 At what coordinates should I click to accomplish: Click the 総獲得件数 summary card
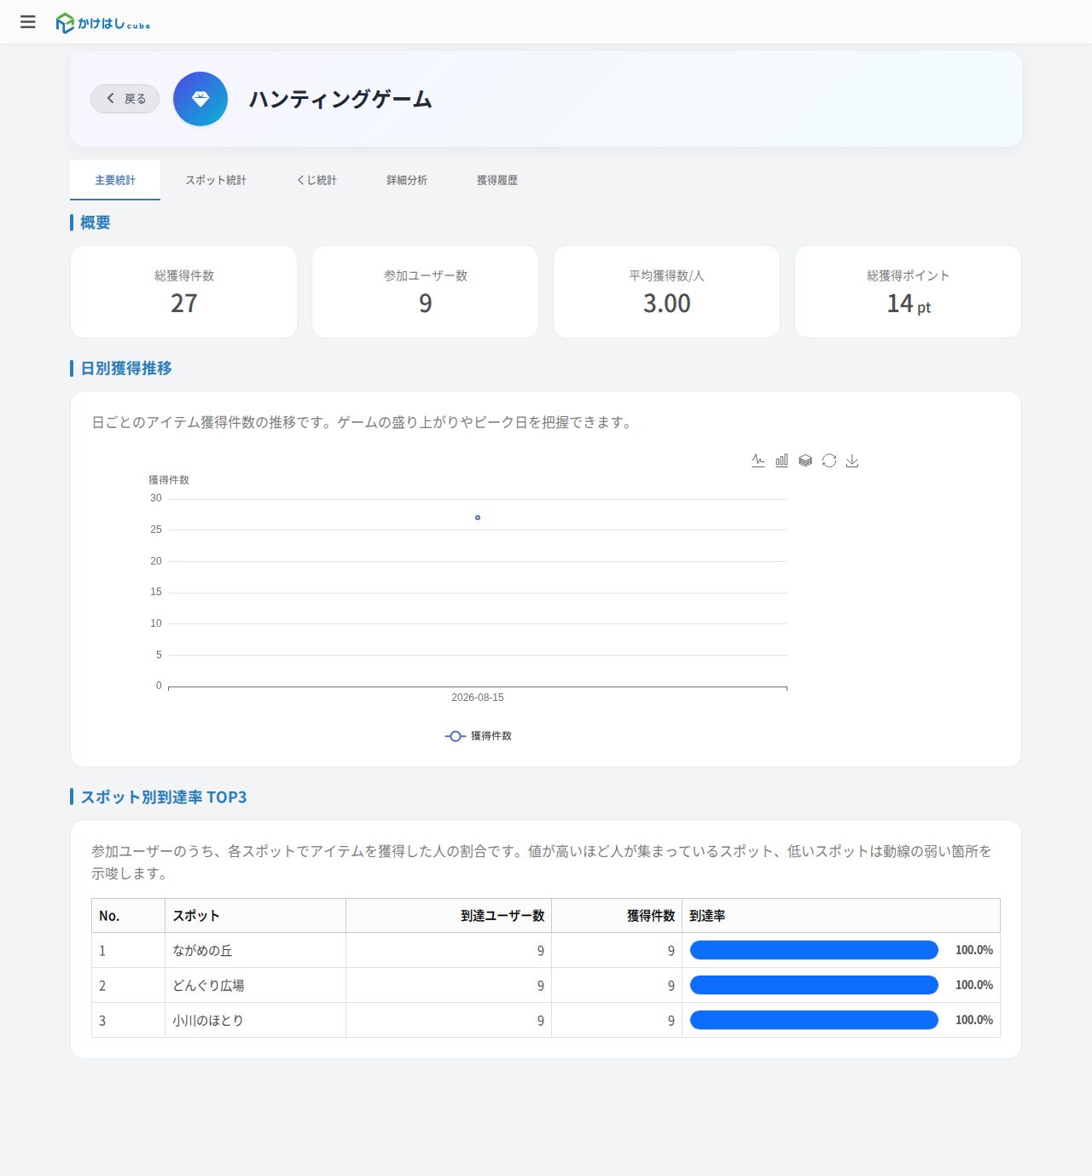(183, 292)
